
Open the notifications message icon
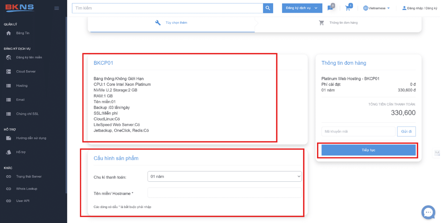pyautogui.click(x=330, y=8)
